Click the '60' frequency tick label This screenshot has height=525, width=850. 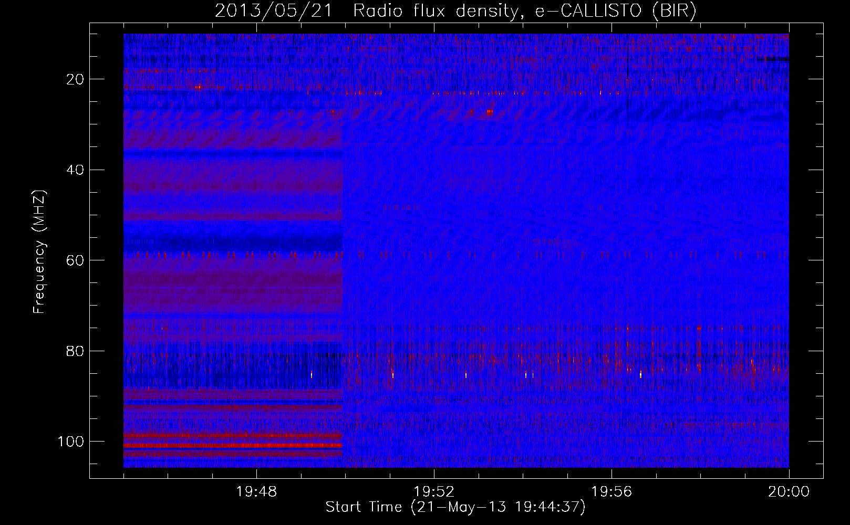click(x=76, y=260)
